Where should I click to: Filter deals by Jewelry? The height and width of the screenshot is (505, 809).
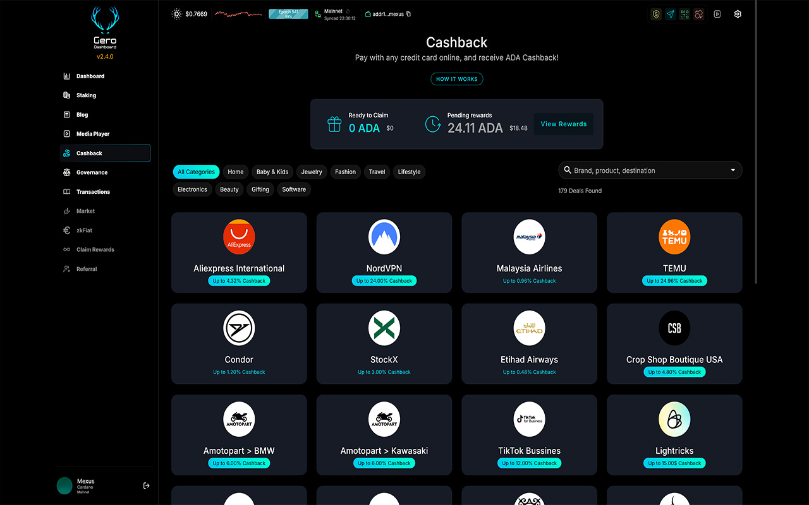312,172
